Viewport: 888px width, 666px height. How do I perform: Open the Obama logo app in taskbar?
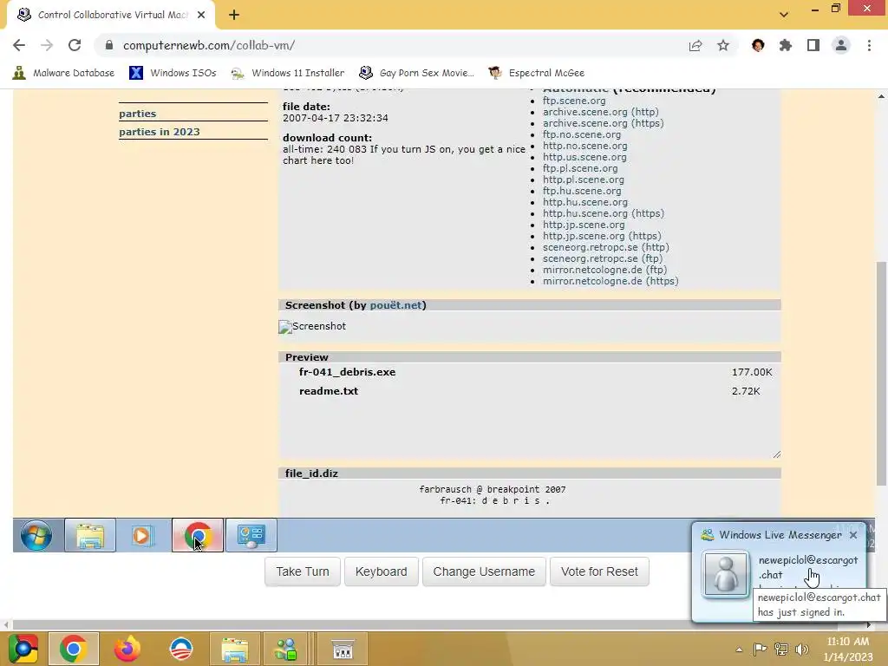click(x=181, y=649)
